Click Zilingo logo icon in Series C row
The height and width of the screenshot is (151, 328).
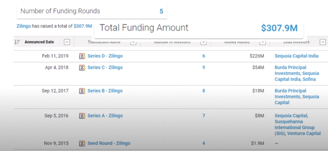point(82,68)
